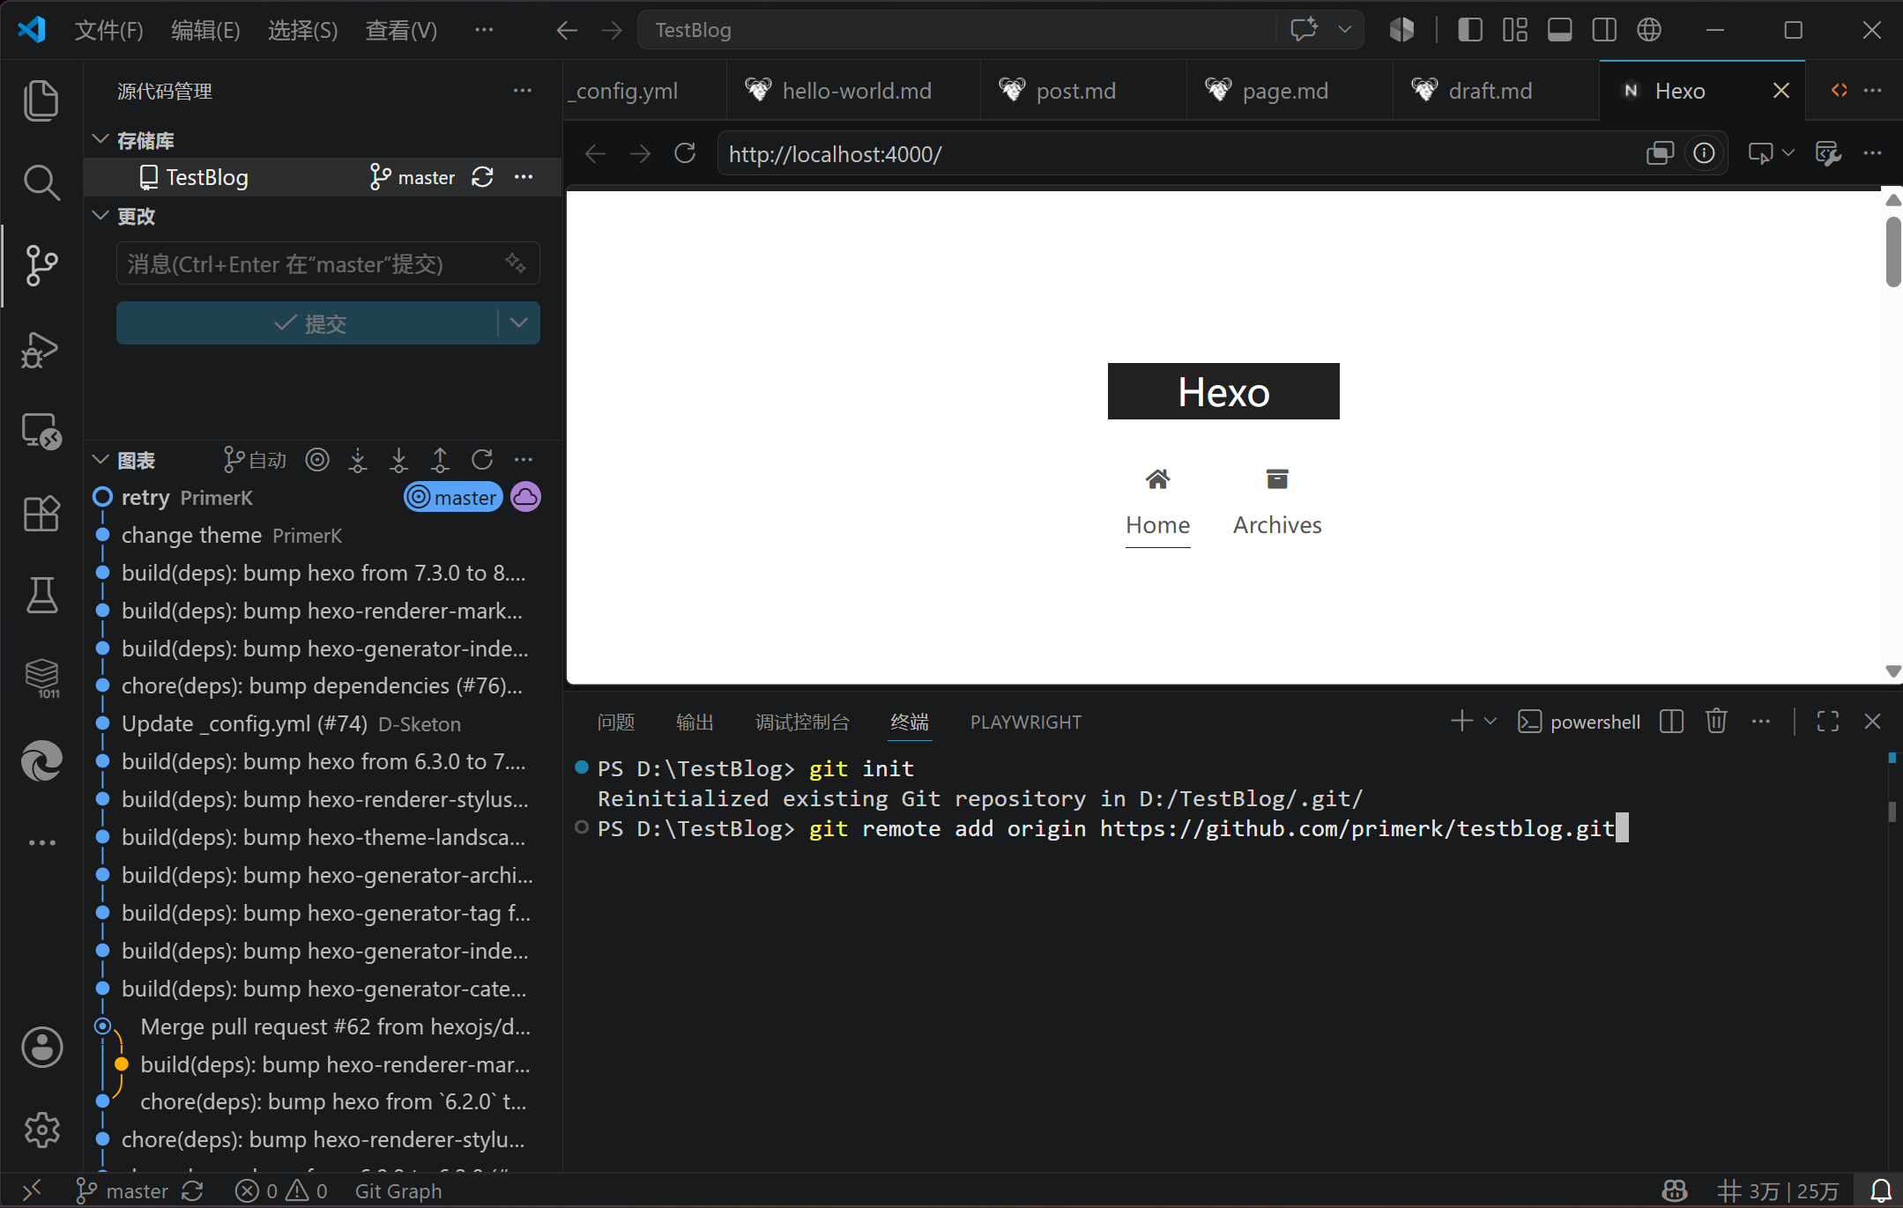
Task: Open Manage settings gear
Action: click(x=41, y=1130)
